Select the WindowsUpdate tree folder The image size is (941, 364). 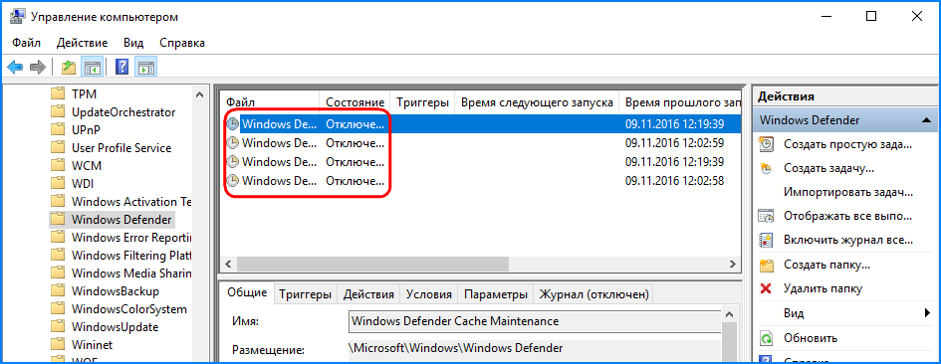pyautogui.click(x=115, y=327)
